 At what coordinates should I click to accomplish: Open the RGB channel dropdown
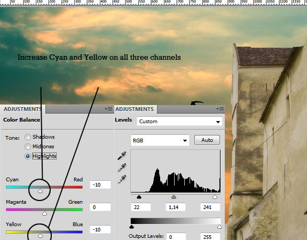pos(160,140)
